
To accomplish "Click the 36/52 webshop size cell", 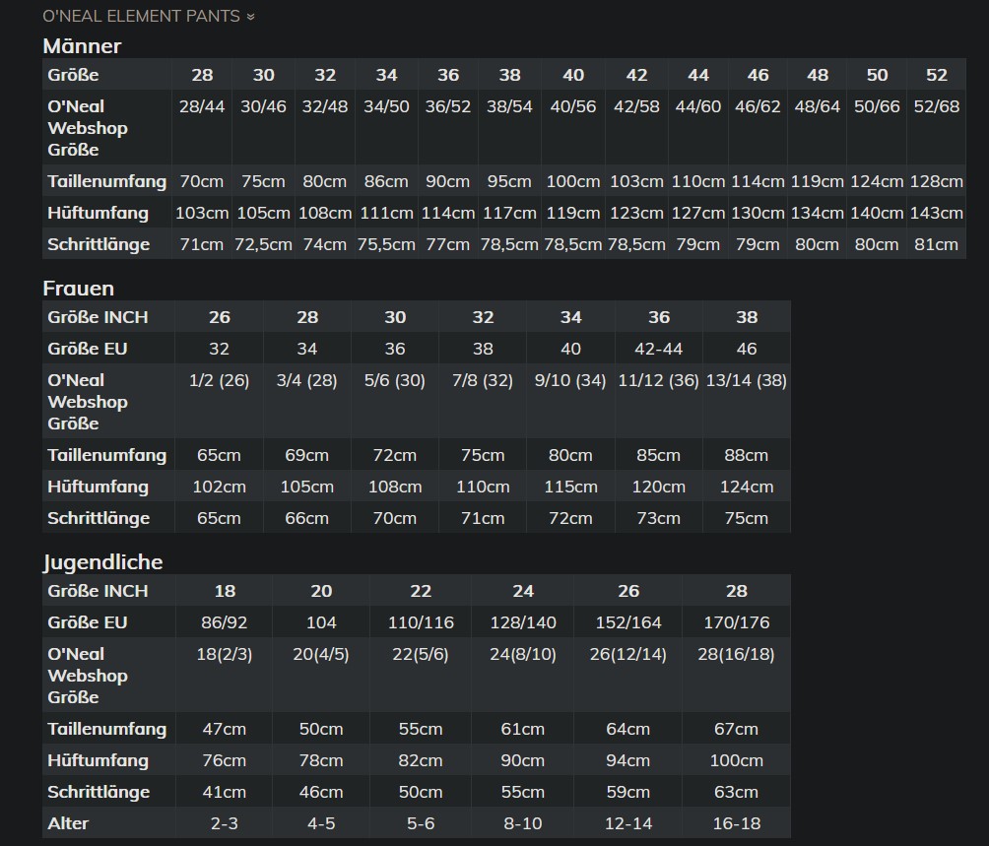I will pos(447,106).
